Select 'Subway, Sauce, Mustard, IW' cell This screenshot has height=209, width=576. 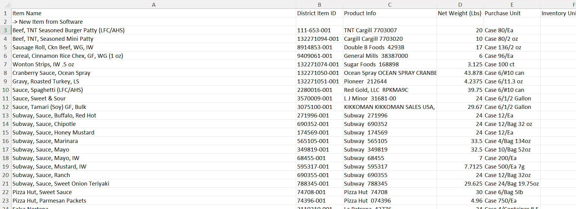(154, 166)
